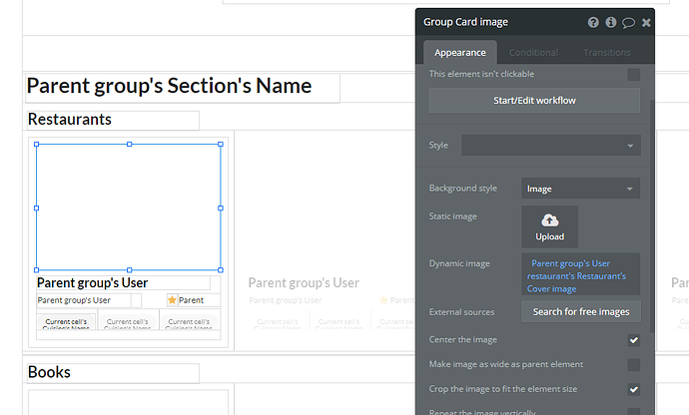
Task: Enable 'Make image as wide as parent element'
Action: pos(634,365)
